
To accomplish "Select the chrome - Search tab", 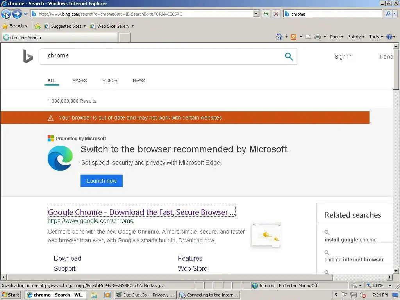I will coord(60,37).
